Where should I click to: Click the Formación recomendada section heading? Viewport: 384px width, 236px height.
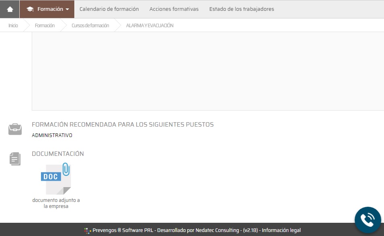pos(123,125)
